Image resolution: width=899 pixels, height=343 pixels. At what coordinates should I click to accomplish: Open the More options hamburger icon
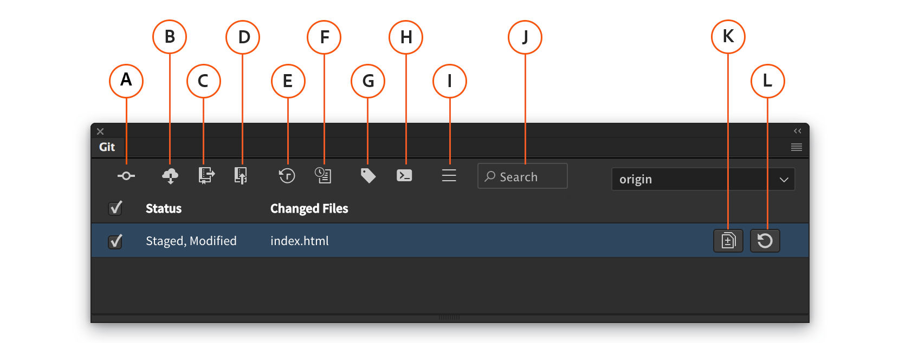coord(449,175)
